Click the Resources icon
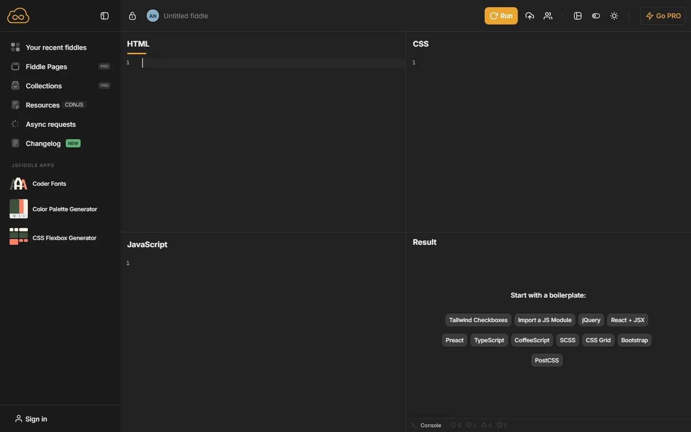 (x=15, y=105)
